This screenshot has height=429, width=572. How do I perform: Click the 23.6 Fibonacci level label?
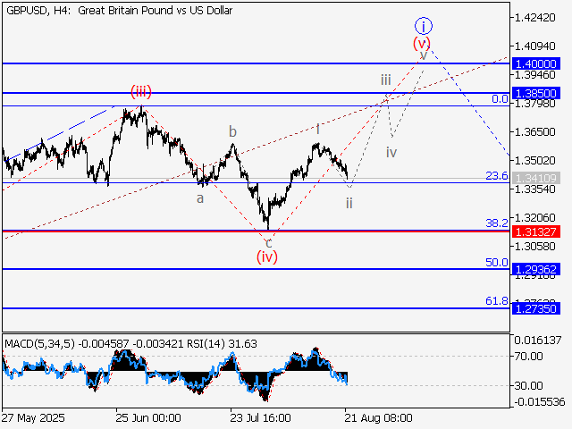point(497,176)
